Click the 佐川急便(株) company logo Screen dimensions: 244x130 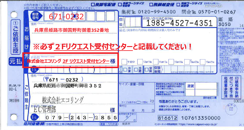click(34, 124)
